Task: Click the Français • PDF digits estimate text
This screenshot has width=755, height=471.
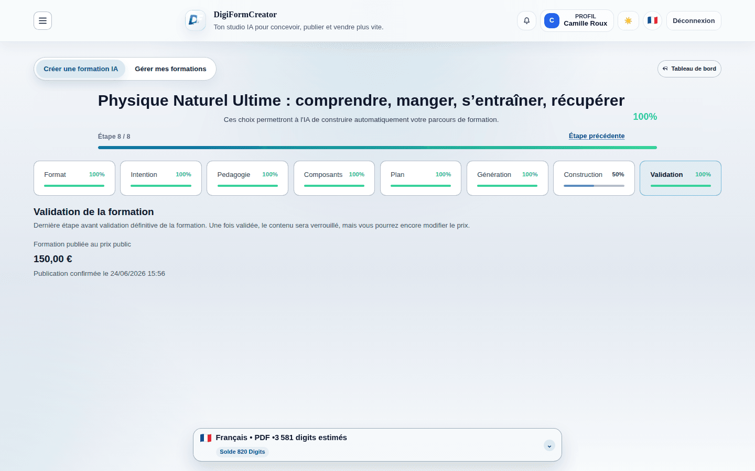Action: click(x=281, y=438)
